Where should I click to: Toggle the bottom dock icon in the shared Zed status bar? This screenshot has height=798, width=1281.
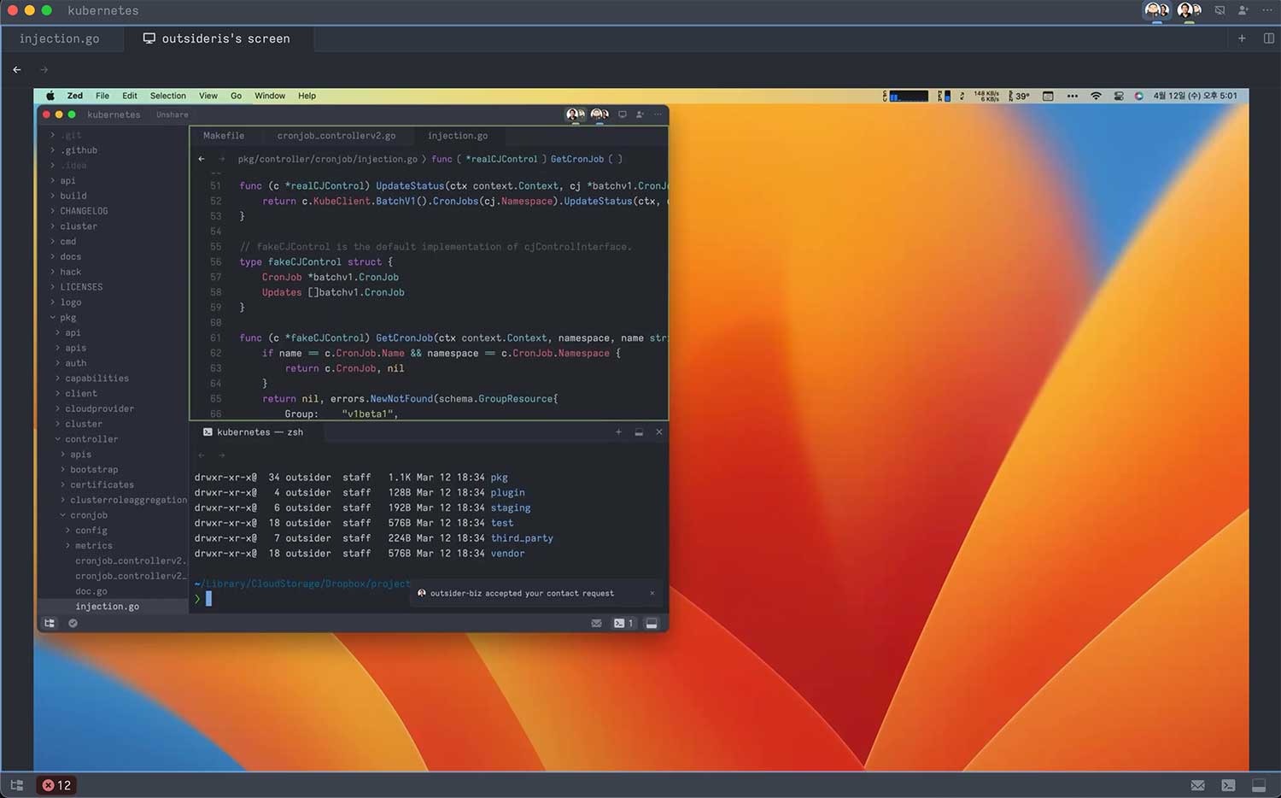coord(652,623)
